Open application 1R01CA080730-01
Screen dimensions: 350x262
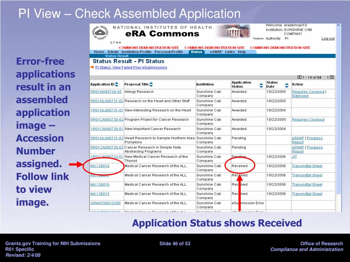coord(107,129)
